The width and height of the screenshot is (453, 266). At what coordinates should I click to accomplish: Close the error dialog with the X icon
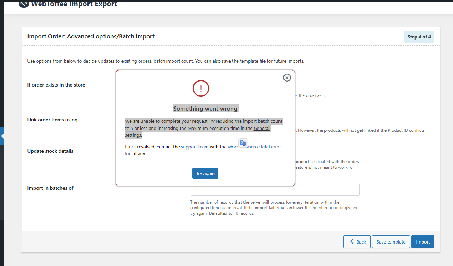coord(287,78)
